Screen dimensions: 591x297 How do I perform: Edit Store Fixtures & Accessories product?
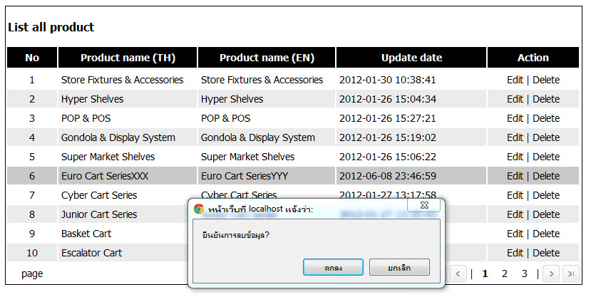coord(515,80)
